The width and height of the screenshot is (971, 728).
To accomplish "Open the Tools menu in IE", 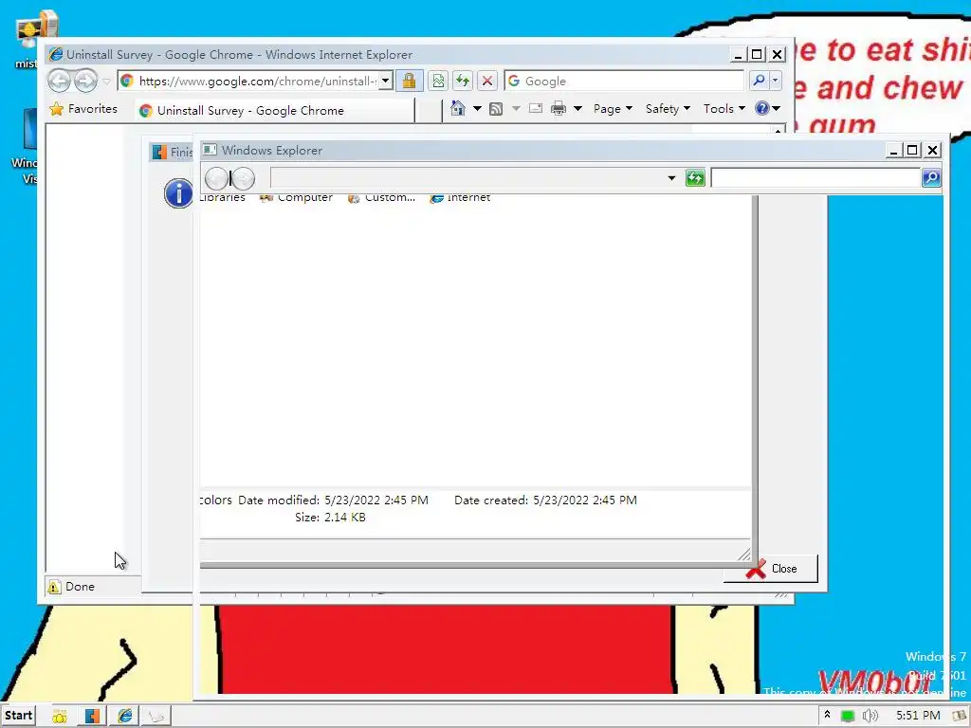I will [724, 109].
